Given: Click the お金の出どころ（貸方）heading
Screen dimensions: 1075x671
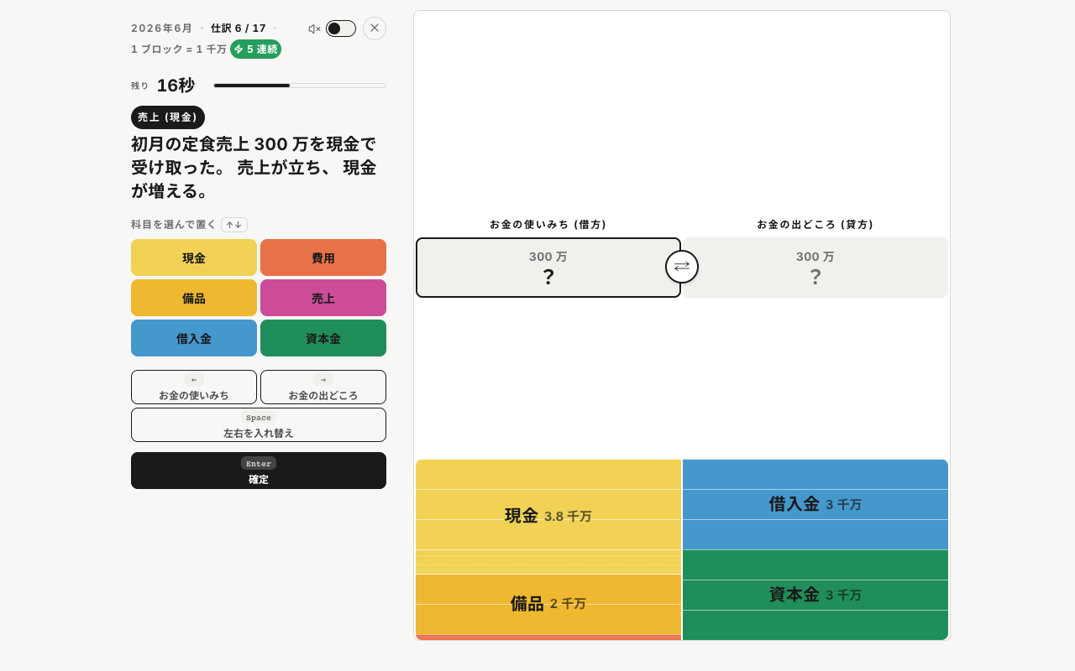Looking at the screenshot, I should 815,225.
